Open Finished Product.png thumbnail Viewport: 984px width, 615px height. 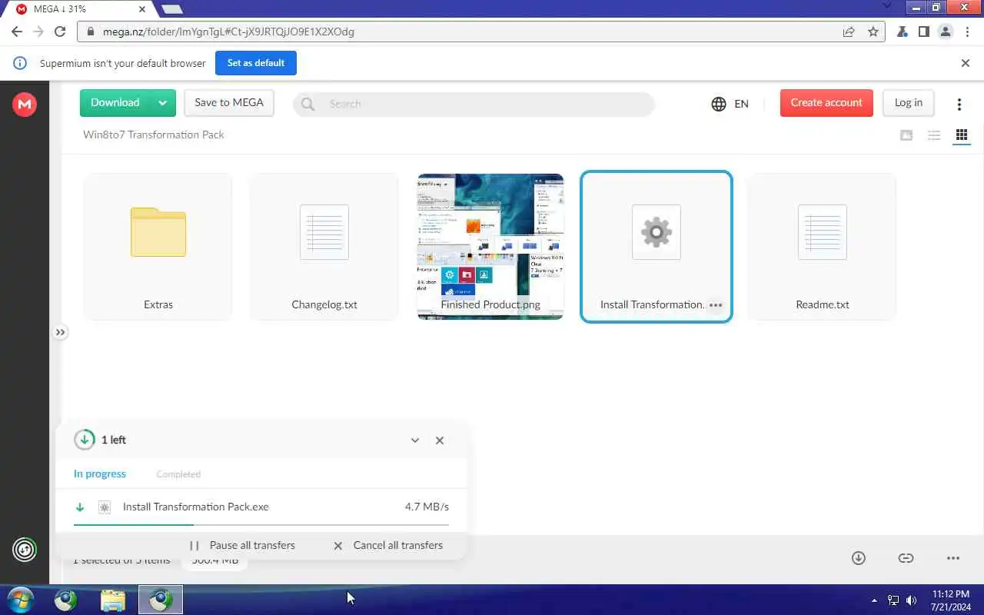[x=490, y=246]
